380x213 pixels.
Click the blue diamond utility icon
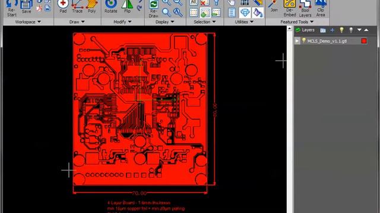click(245, 12)
